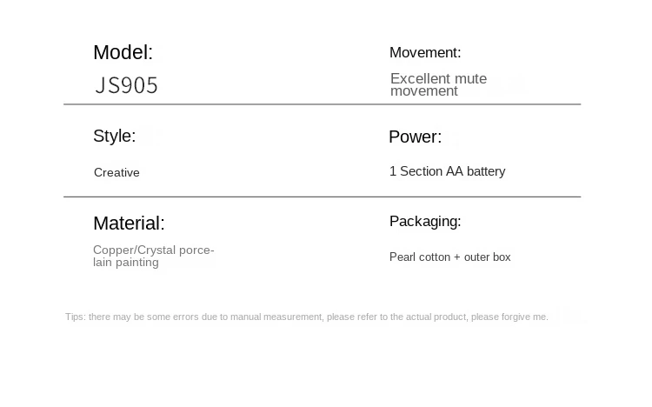Viewport: 652px width, 407px height.
Task: Click the Pearl cotton + outer box text
Action: 450,257
